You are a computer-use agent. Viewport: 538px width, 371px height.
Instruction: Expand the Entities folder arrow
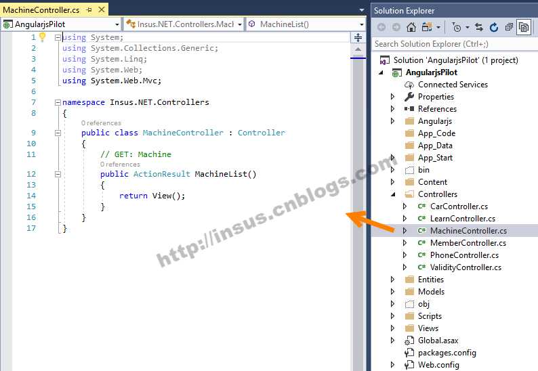393,280
